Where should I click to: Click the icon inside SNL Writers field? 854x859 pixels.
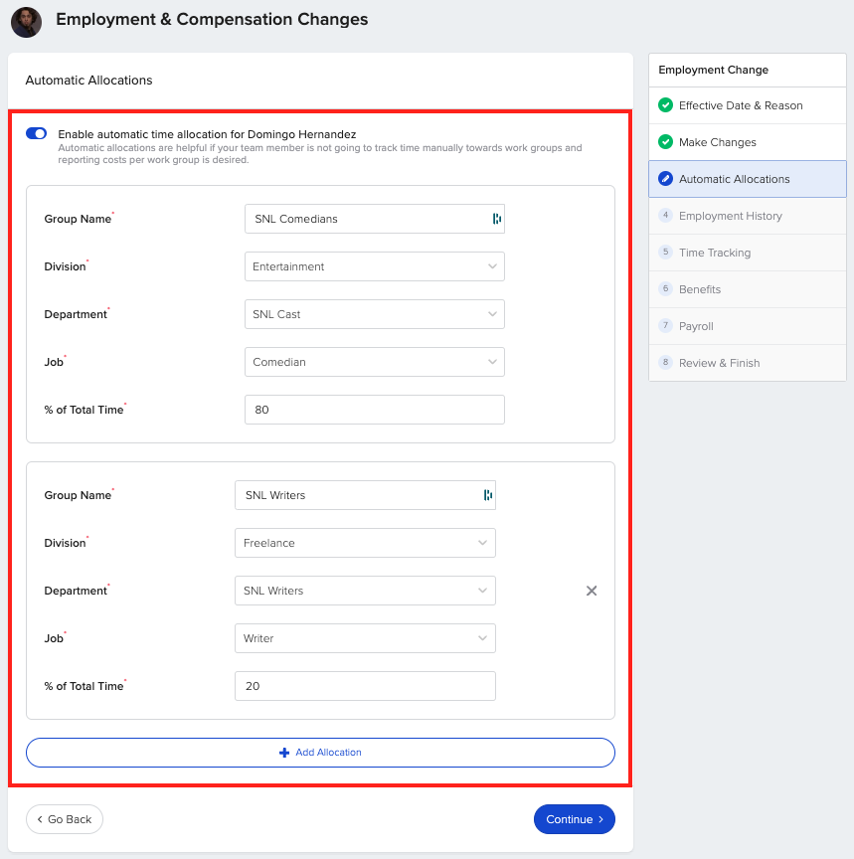point(487,495)
